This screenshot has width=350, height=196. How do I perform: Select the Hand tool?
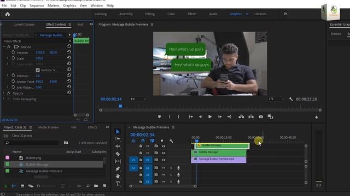pyautogui.click(x=118, y=176)
